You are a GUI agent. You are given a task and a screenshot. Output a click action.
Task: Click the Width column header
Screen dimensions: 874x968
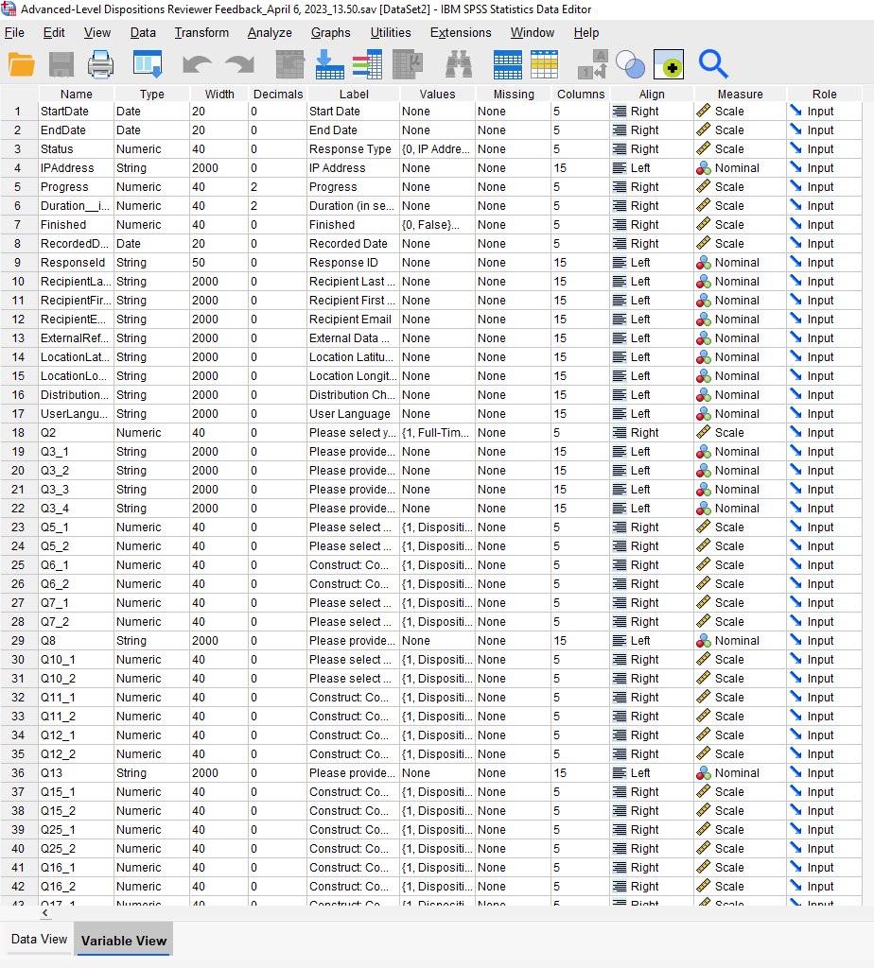tap(219, 94)
